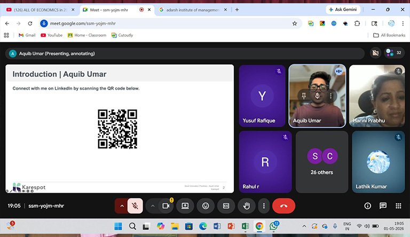
Task: Reload the Meet page
Action: tap(30, 23)
